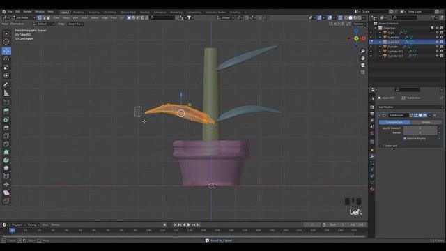
Task: Hide Cube.001 via its eye icon
Action: click(x=437, y=37)
